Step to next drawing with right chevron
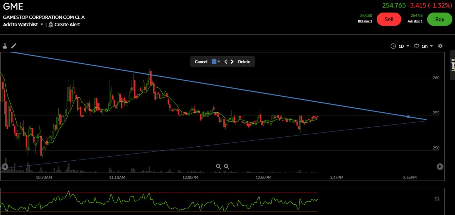The height and width of the screenshot is (215, 455). 232,62
